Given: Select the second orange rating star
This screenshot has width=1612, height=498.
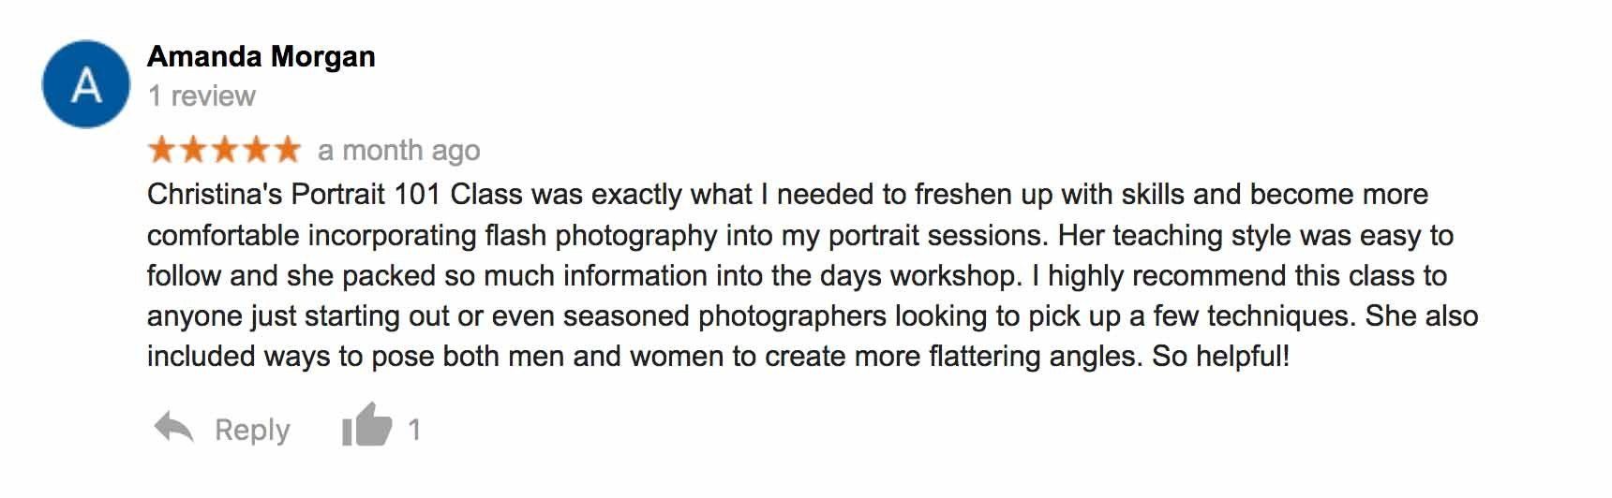Looking at the screenshot, I should pos(194,149).
